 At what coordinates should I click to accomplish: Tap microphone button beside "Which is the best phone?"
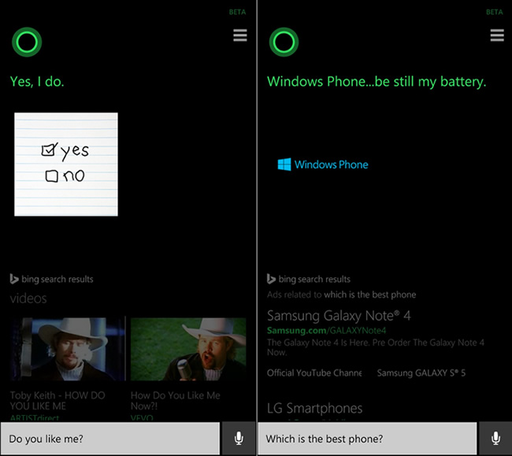pyautogui.click(x=495, y=439)
